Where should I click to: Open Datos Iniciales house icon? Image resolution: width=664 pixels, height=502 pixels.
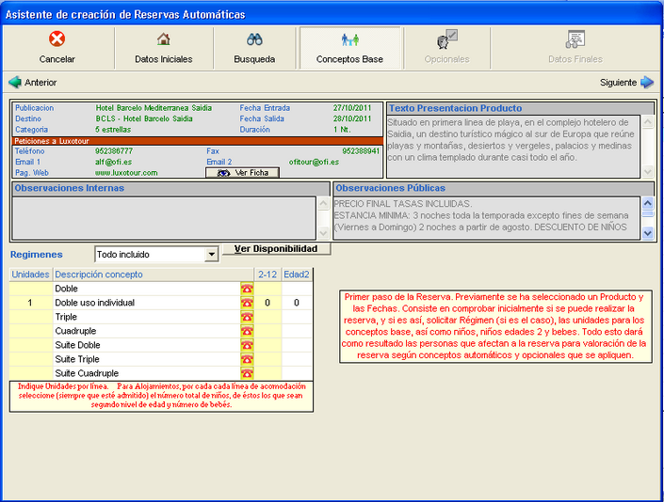pyautogui.click(x=164, y=39)
